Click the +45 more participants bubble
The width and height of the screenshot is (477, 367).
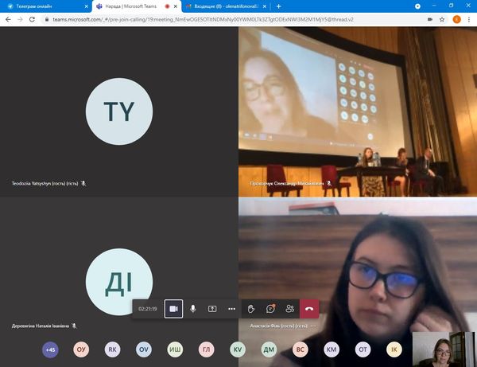click(x=50, y=349)
